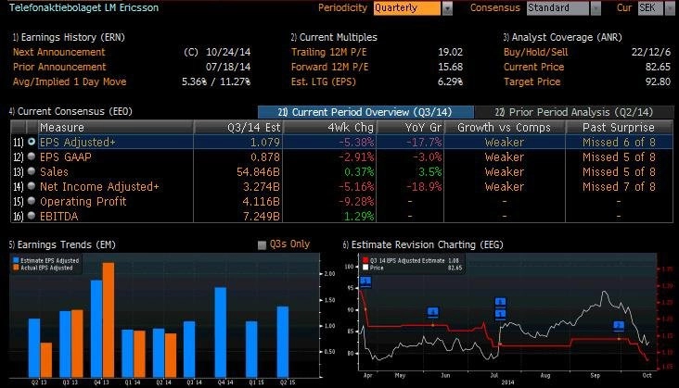This screenshot has height=388, width=679.
Task: Open the Consensus dropdown arrow
Action: tap(596, 8)
